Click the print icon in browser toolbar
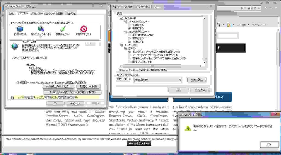This screenshot has width=281, height=155. (x=244, y=25)
